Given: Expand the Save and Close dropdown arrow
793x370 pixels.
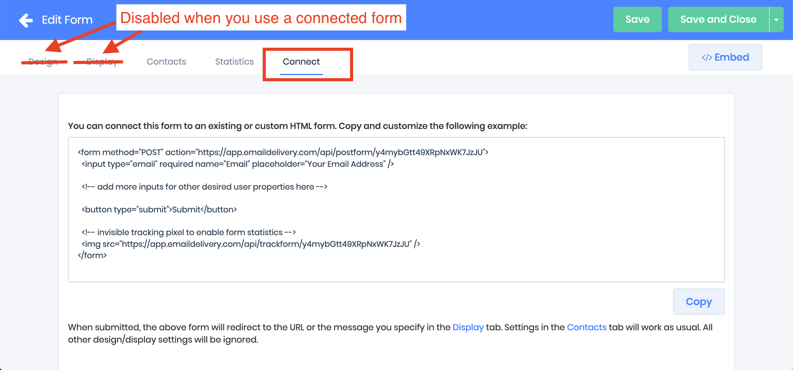Looking at the screenshot, I should (776, 20).
